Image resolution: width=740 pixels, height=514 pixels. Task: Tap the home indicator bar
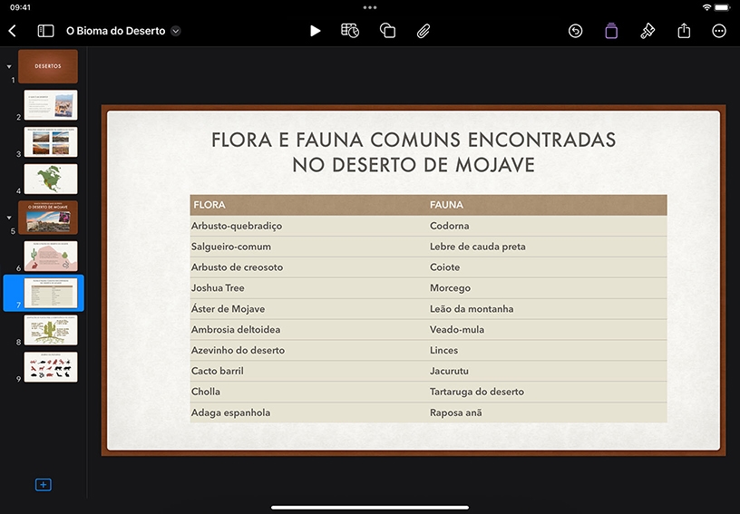pyautogui.click(x=370, y=508)
